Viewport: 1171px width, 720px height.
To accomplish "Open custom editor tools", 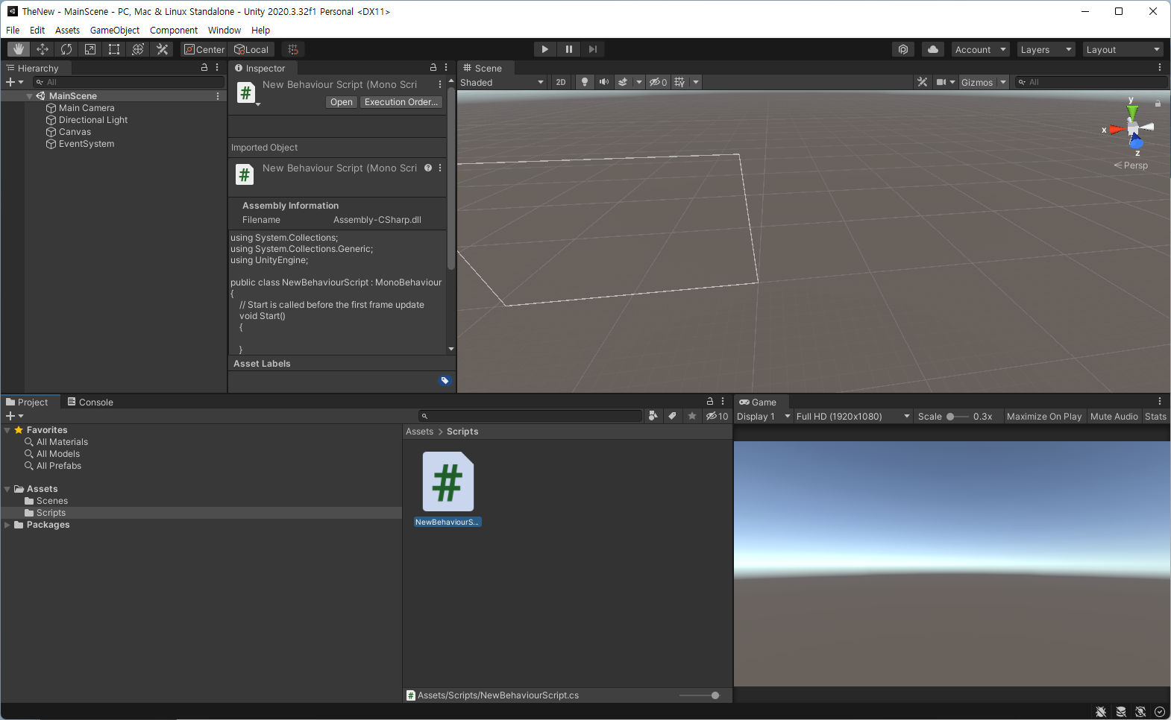I will coord(162,49).
